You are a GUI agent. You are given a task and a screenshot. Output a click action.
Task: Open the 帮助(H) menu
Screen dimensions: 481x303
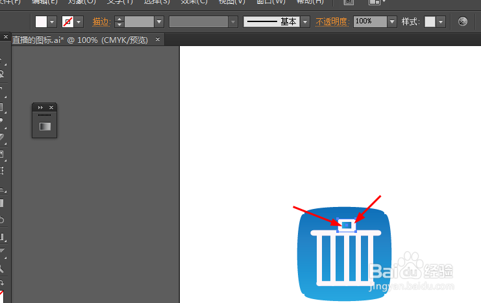coord(310,2)
